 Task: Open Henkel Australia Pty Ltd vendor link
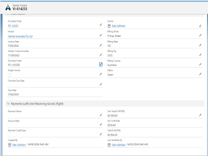click(x=20, y=36)
